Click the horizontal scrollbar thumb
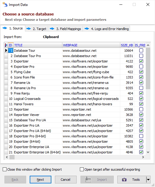Screen dimensions: 155x187 (x=12, y=157)
